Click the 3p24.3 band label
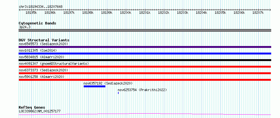The width and height of the screenshot is (280, 118). point(25,27)
